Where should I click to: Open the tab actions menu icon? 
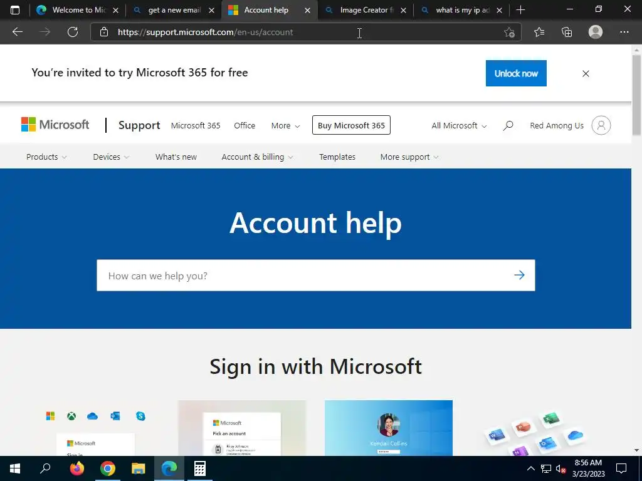click(x=15, y=10)
